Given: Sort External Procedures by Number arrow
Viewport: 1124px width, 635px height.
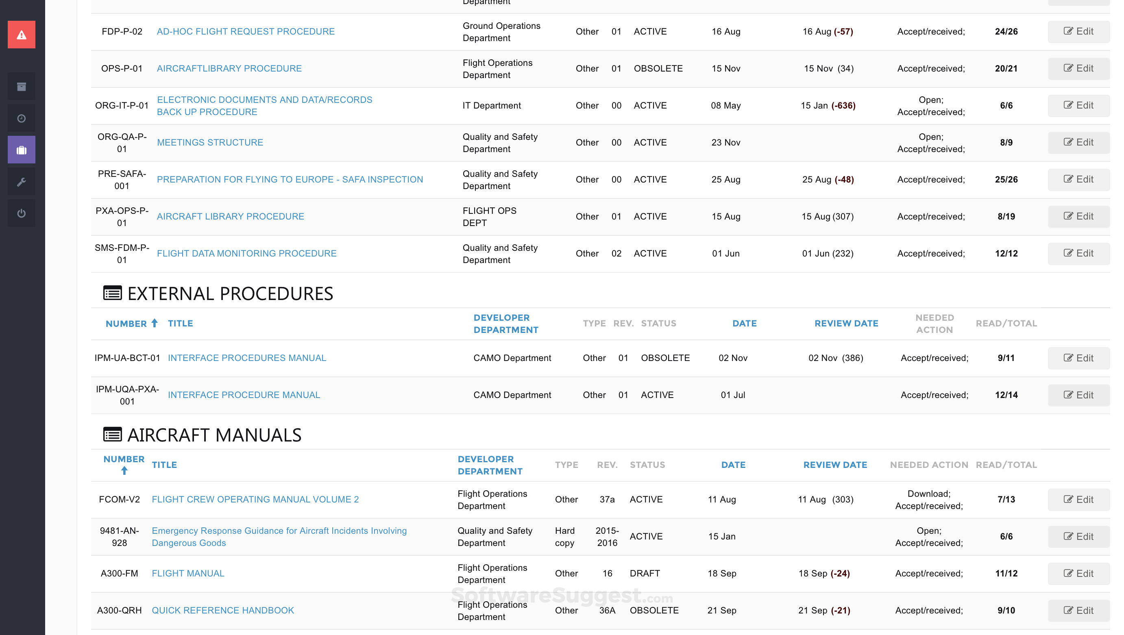Looking at the screenshot, I should pyautogui.click(x=155, y=323).
